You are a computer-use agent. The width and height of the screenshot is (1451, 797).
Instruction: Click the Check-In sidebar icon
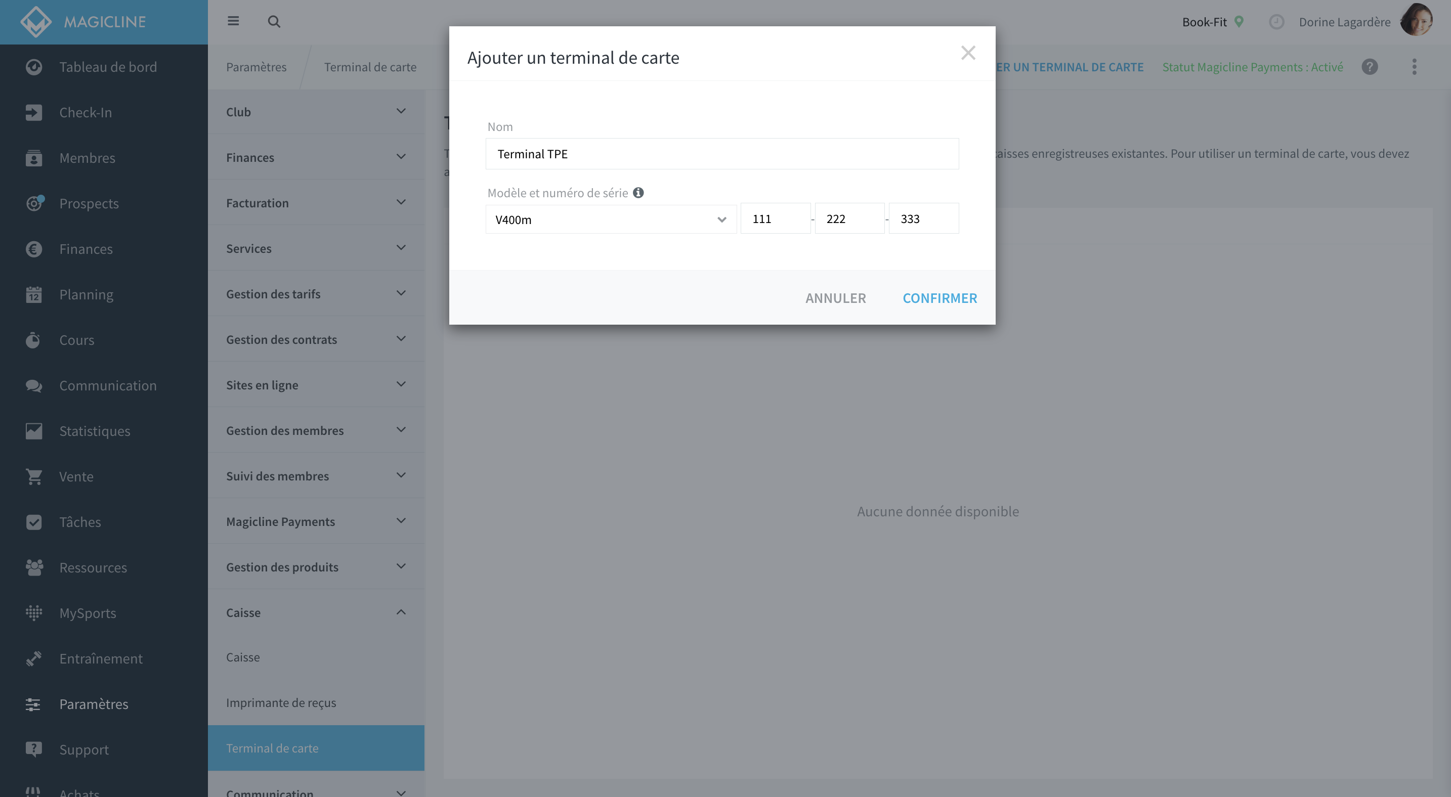coord(34,113)
